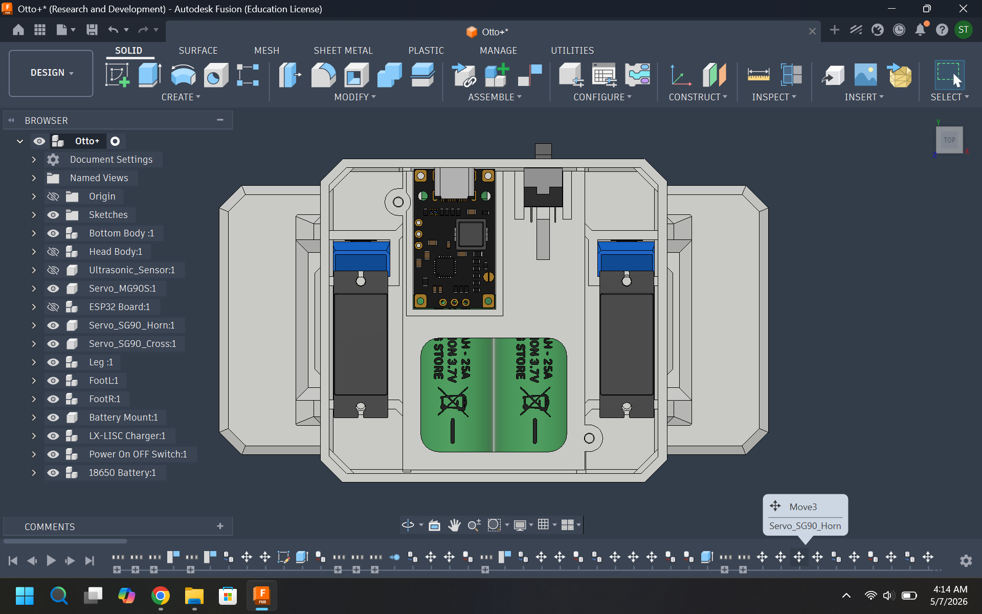Activate the Otto+ root radio button
Viewport: 982px width, 614px height.
[x=115, y=141]
